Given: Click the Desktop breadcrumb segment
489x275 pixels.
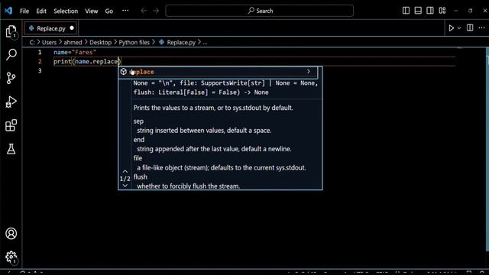Looking at the screenshot, I should pyautogui.click(x=100, y=43).
